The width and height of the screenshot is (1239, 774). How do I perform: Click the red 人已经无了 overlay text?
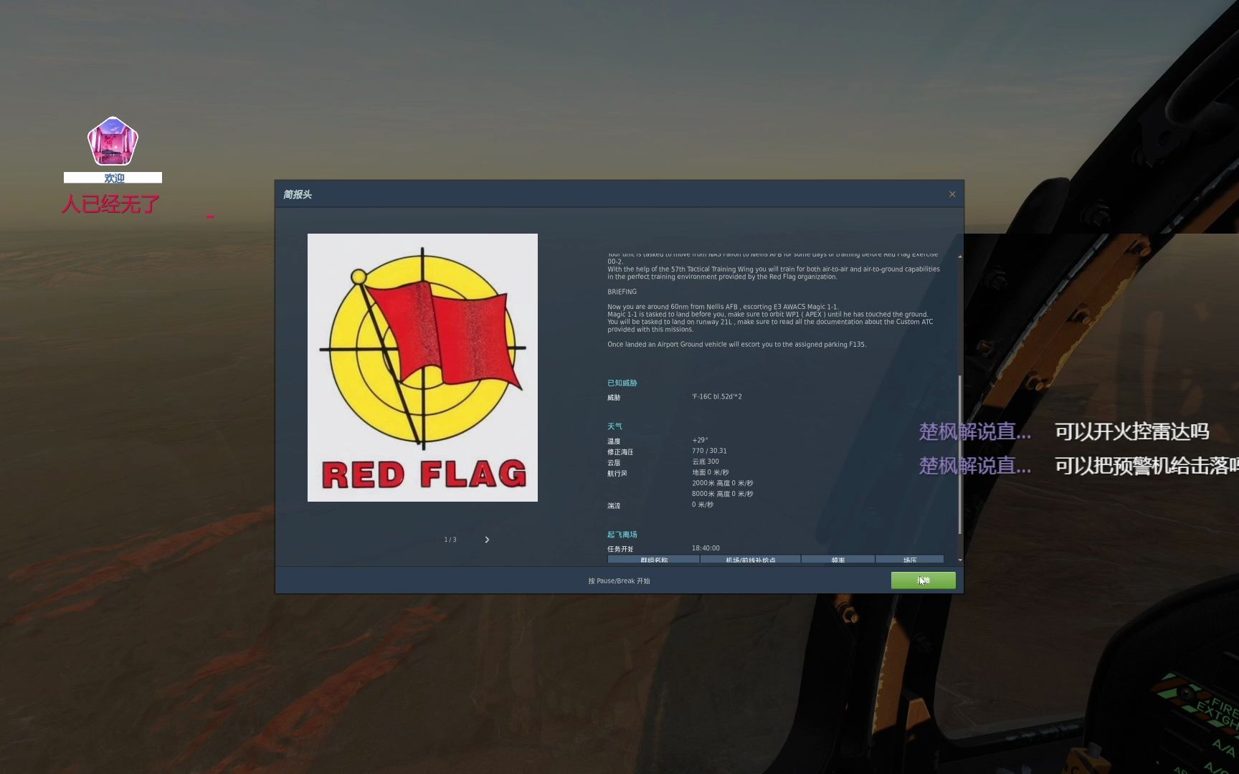tap(110, 204)
